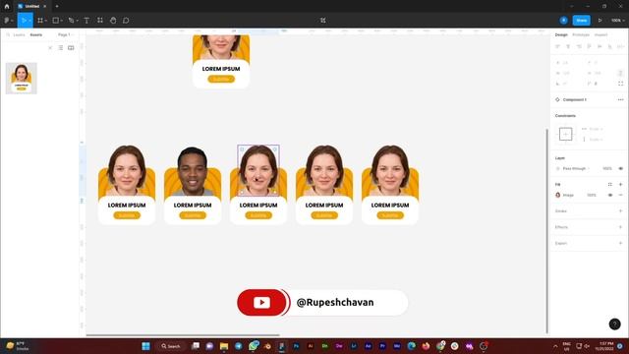Image resolution: width=629 pixels, height=354 pixels.
Task: Toggle Image fill visibility eye
Action: coord(610,195)
